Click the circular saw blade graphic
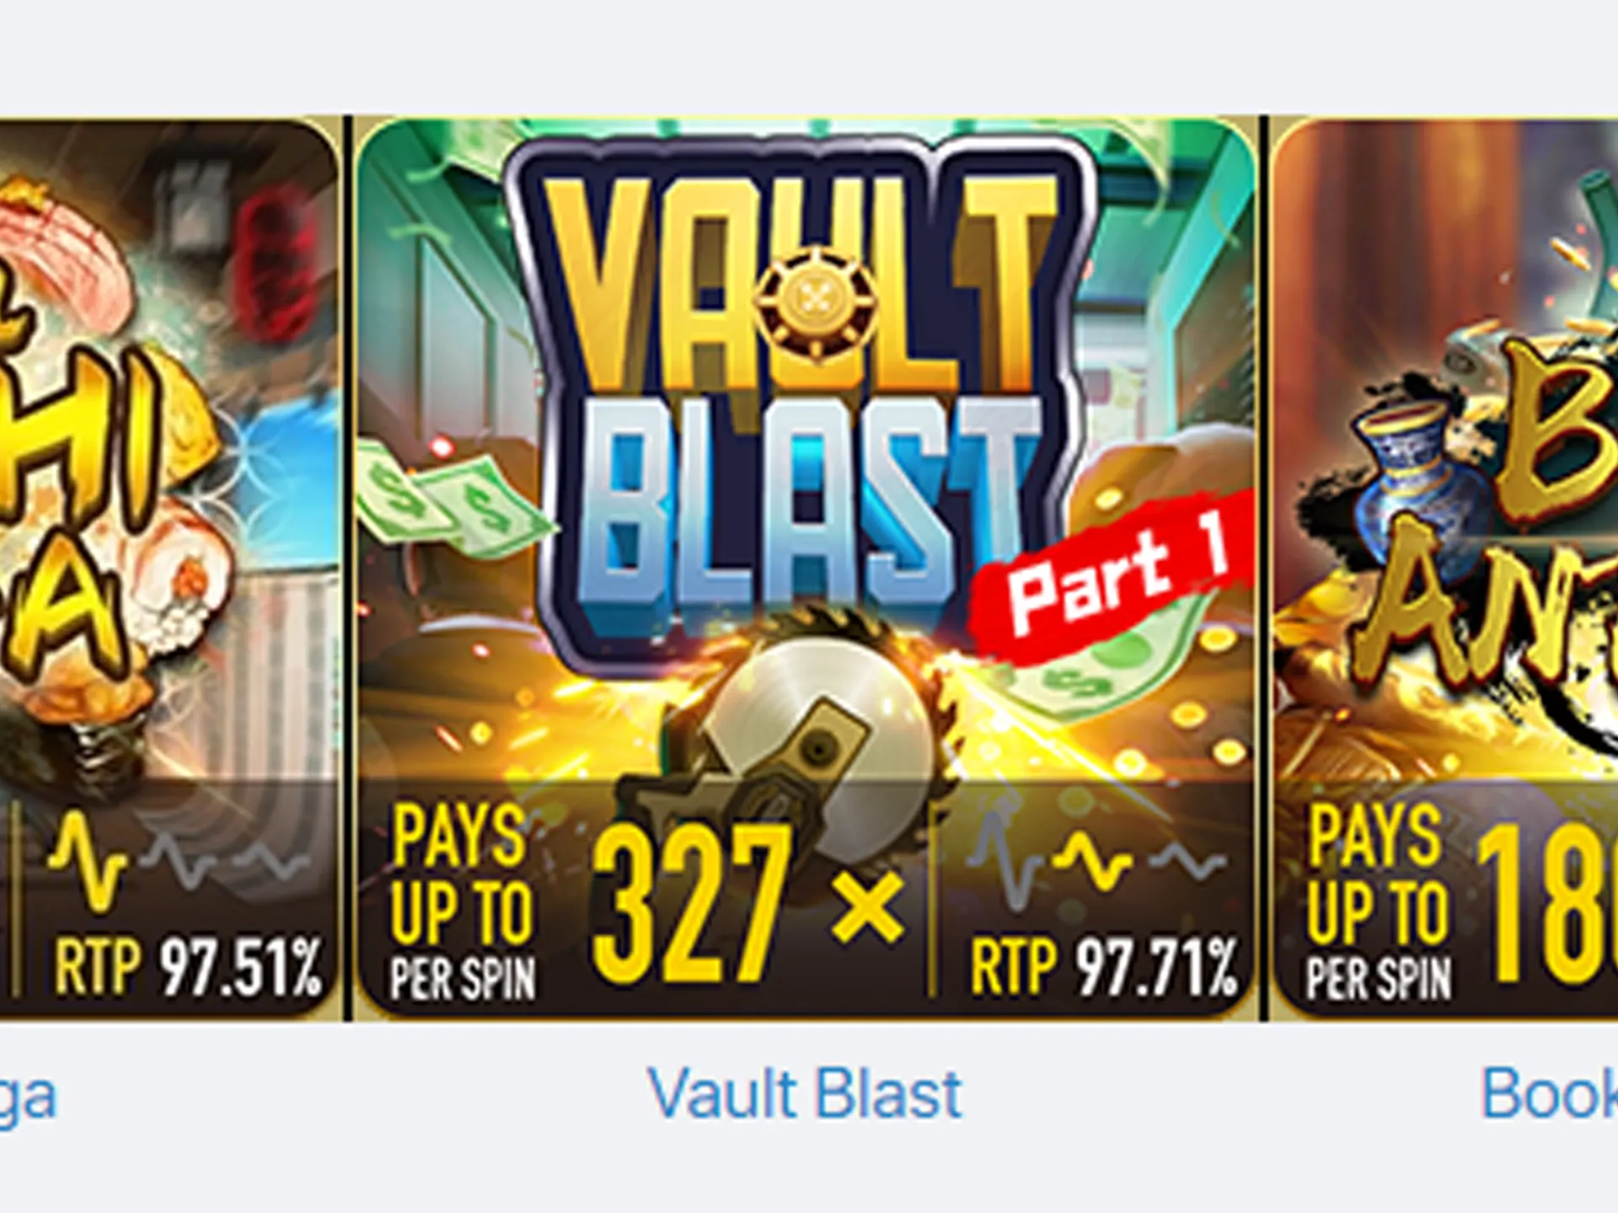This screenshot has height=1213, width=1618. tap(796, 733)
